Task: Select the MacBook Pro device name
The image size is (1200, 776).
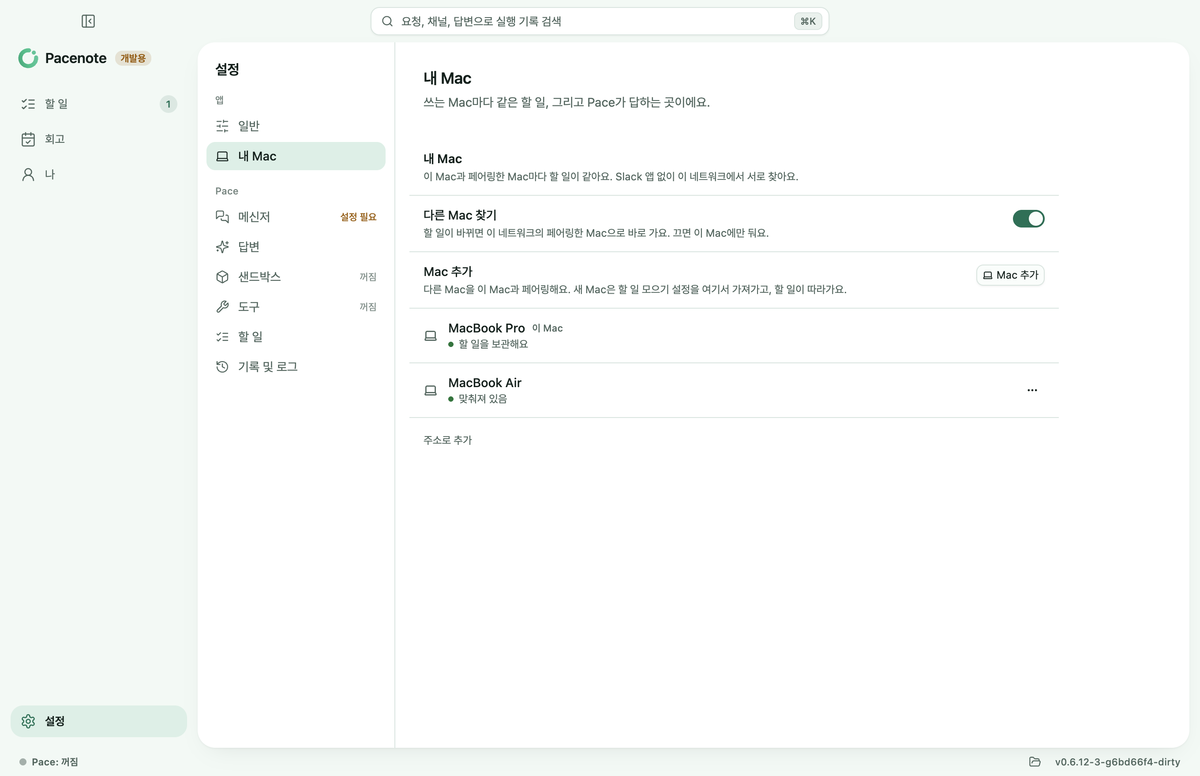Action: pyautogui.click(x=487, y=328)
